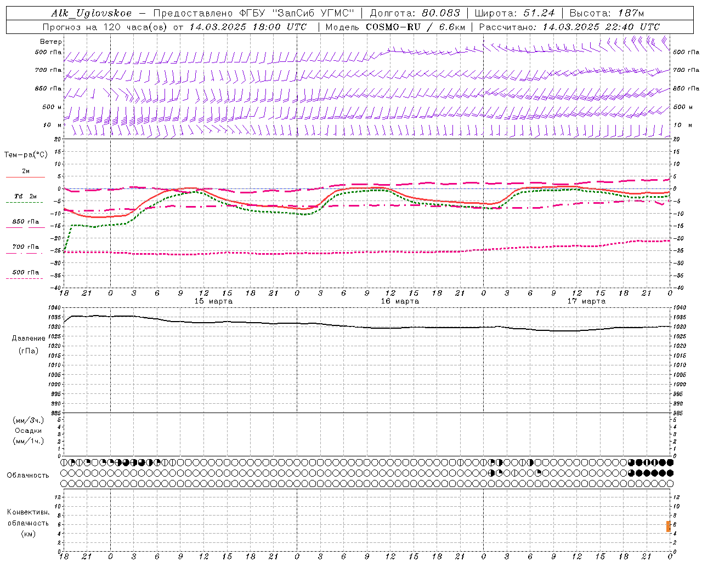Screen dimensions: 702x561
Task: Click the 'Облачность' cloud cover row label
Action: [28, 476]
